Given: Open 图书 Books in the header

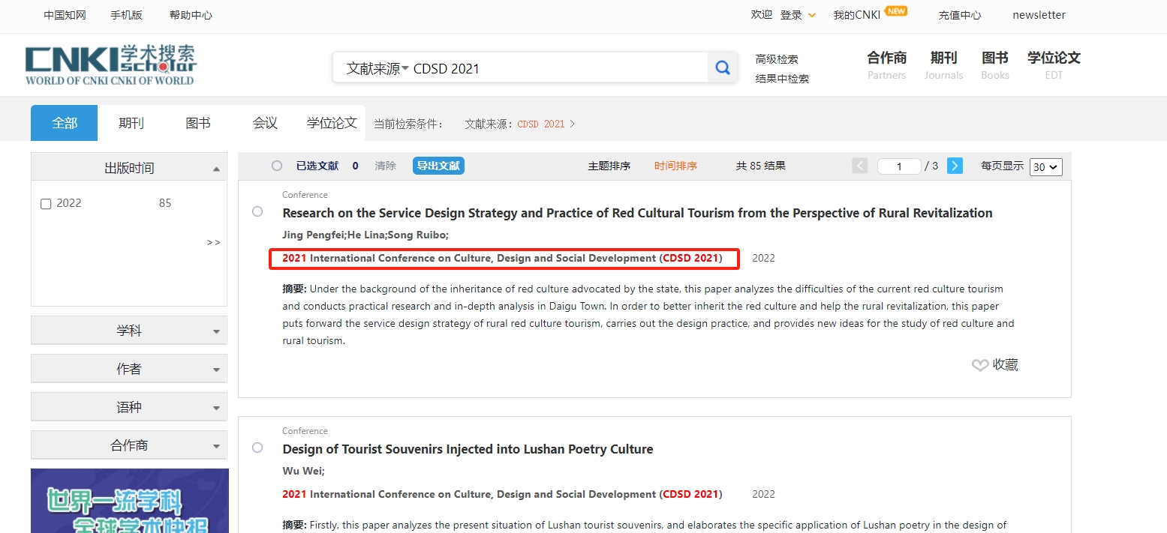Looking at the screenshot, I should tap(995, 64).
